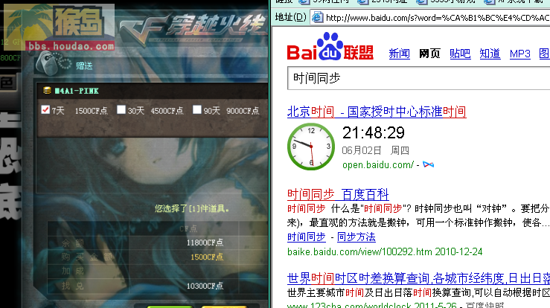Click the houdao forum logo
This screenshot has height=308, width=550.
(x=59, y=28)
